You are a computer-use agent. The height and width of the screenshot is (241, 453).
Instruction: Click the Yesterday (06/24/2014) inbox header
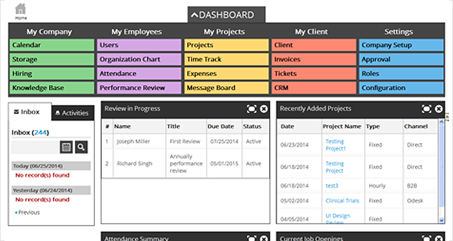click(51, 191)
